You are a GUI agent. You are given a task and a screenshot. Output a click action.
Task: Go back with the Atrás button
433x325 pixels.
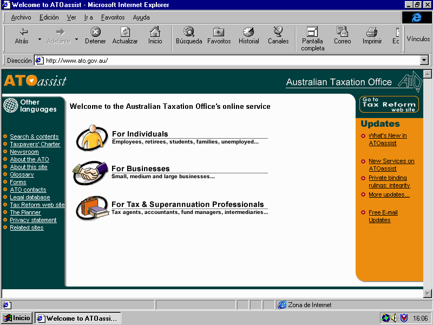tap(22, 36)
